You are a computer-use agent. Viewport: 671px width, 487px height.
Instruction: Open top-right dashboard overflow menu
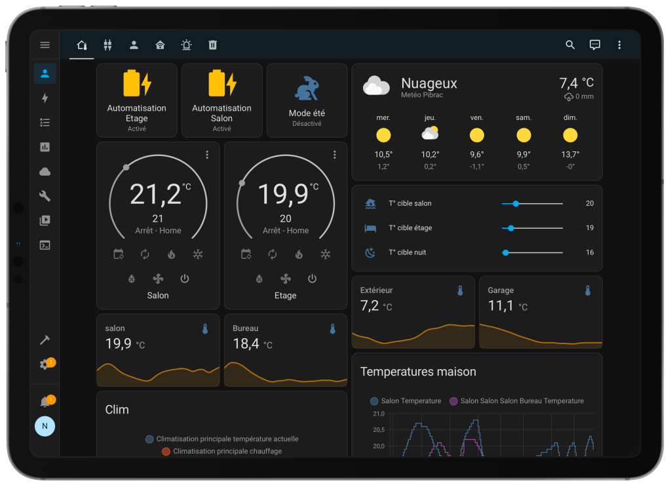tap(619, 45)
